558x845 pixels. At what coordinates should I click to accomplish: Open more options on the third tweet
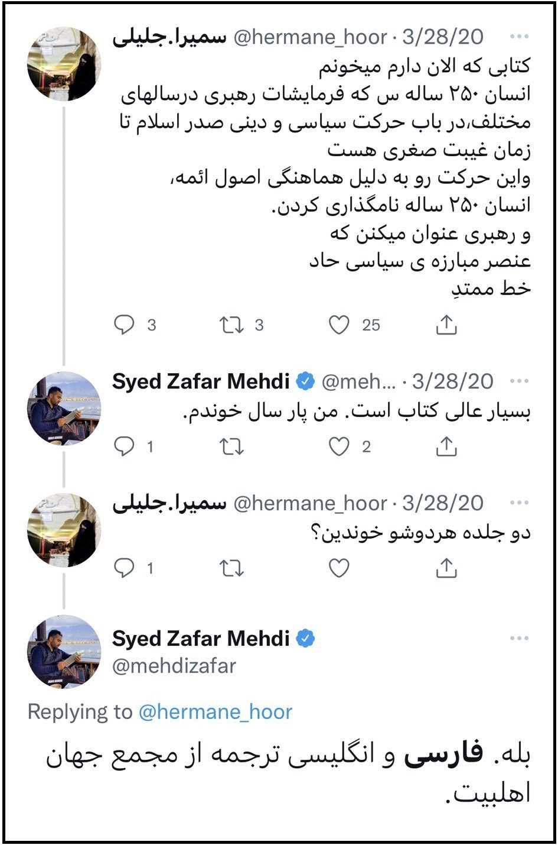(x=519, y=503)
